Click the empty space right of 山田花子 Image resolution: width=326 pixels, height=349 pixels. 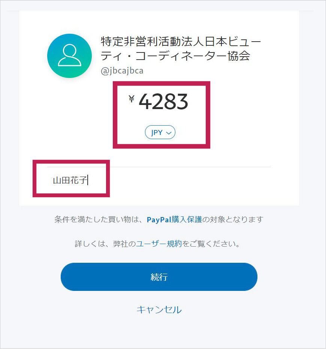tap(187, 181)
